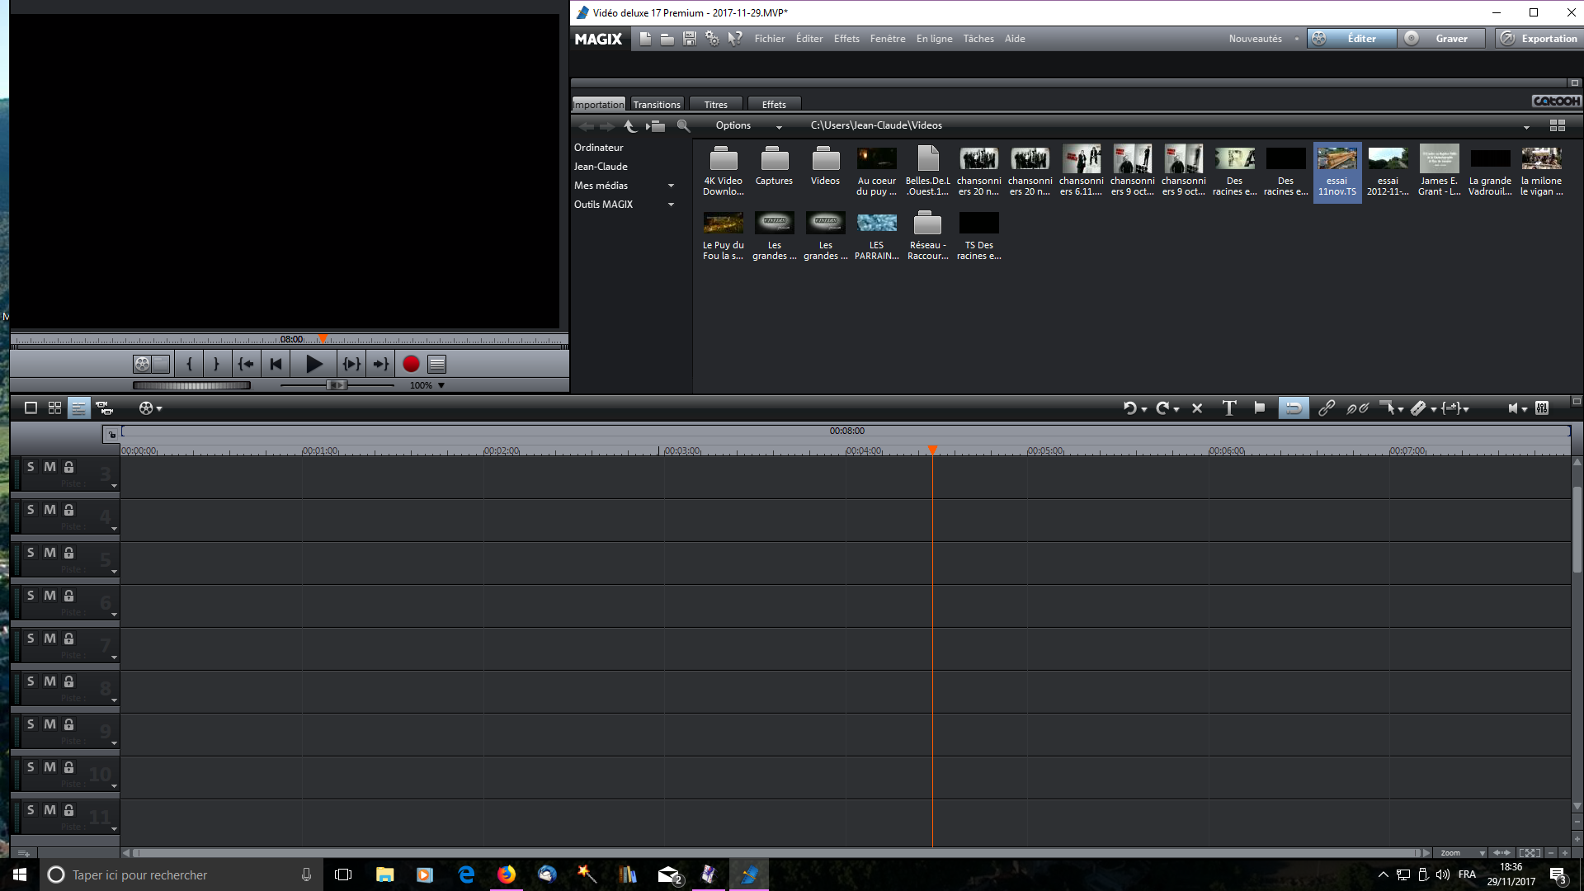Mute track 4
Screen dimensions: 1584x891
pos(50,510)
